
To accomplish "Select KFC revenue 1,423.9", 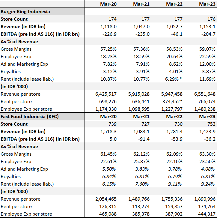I will [207, 132].
